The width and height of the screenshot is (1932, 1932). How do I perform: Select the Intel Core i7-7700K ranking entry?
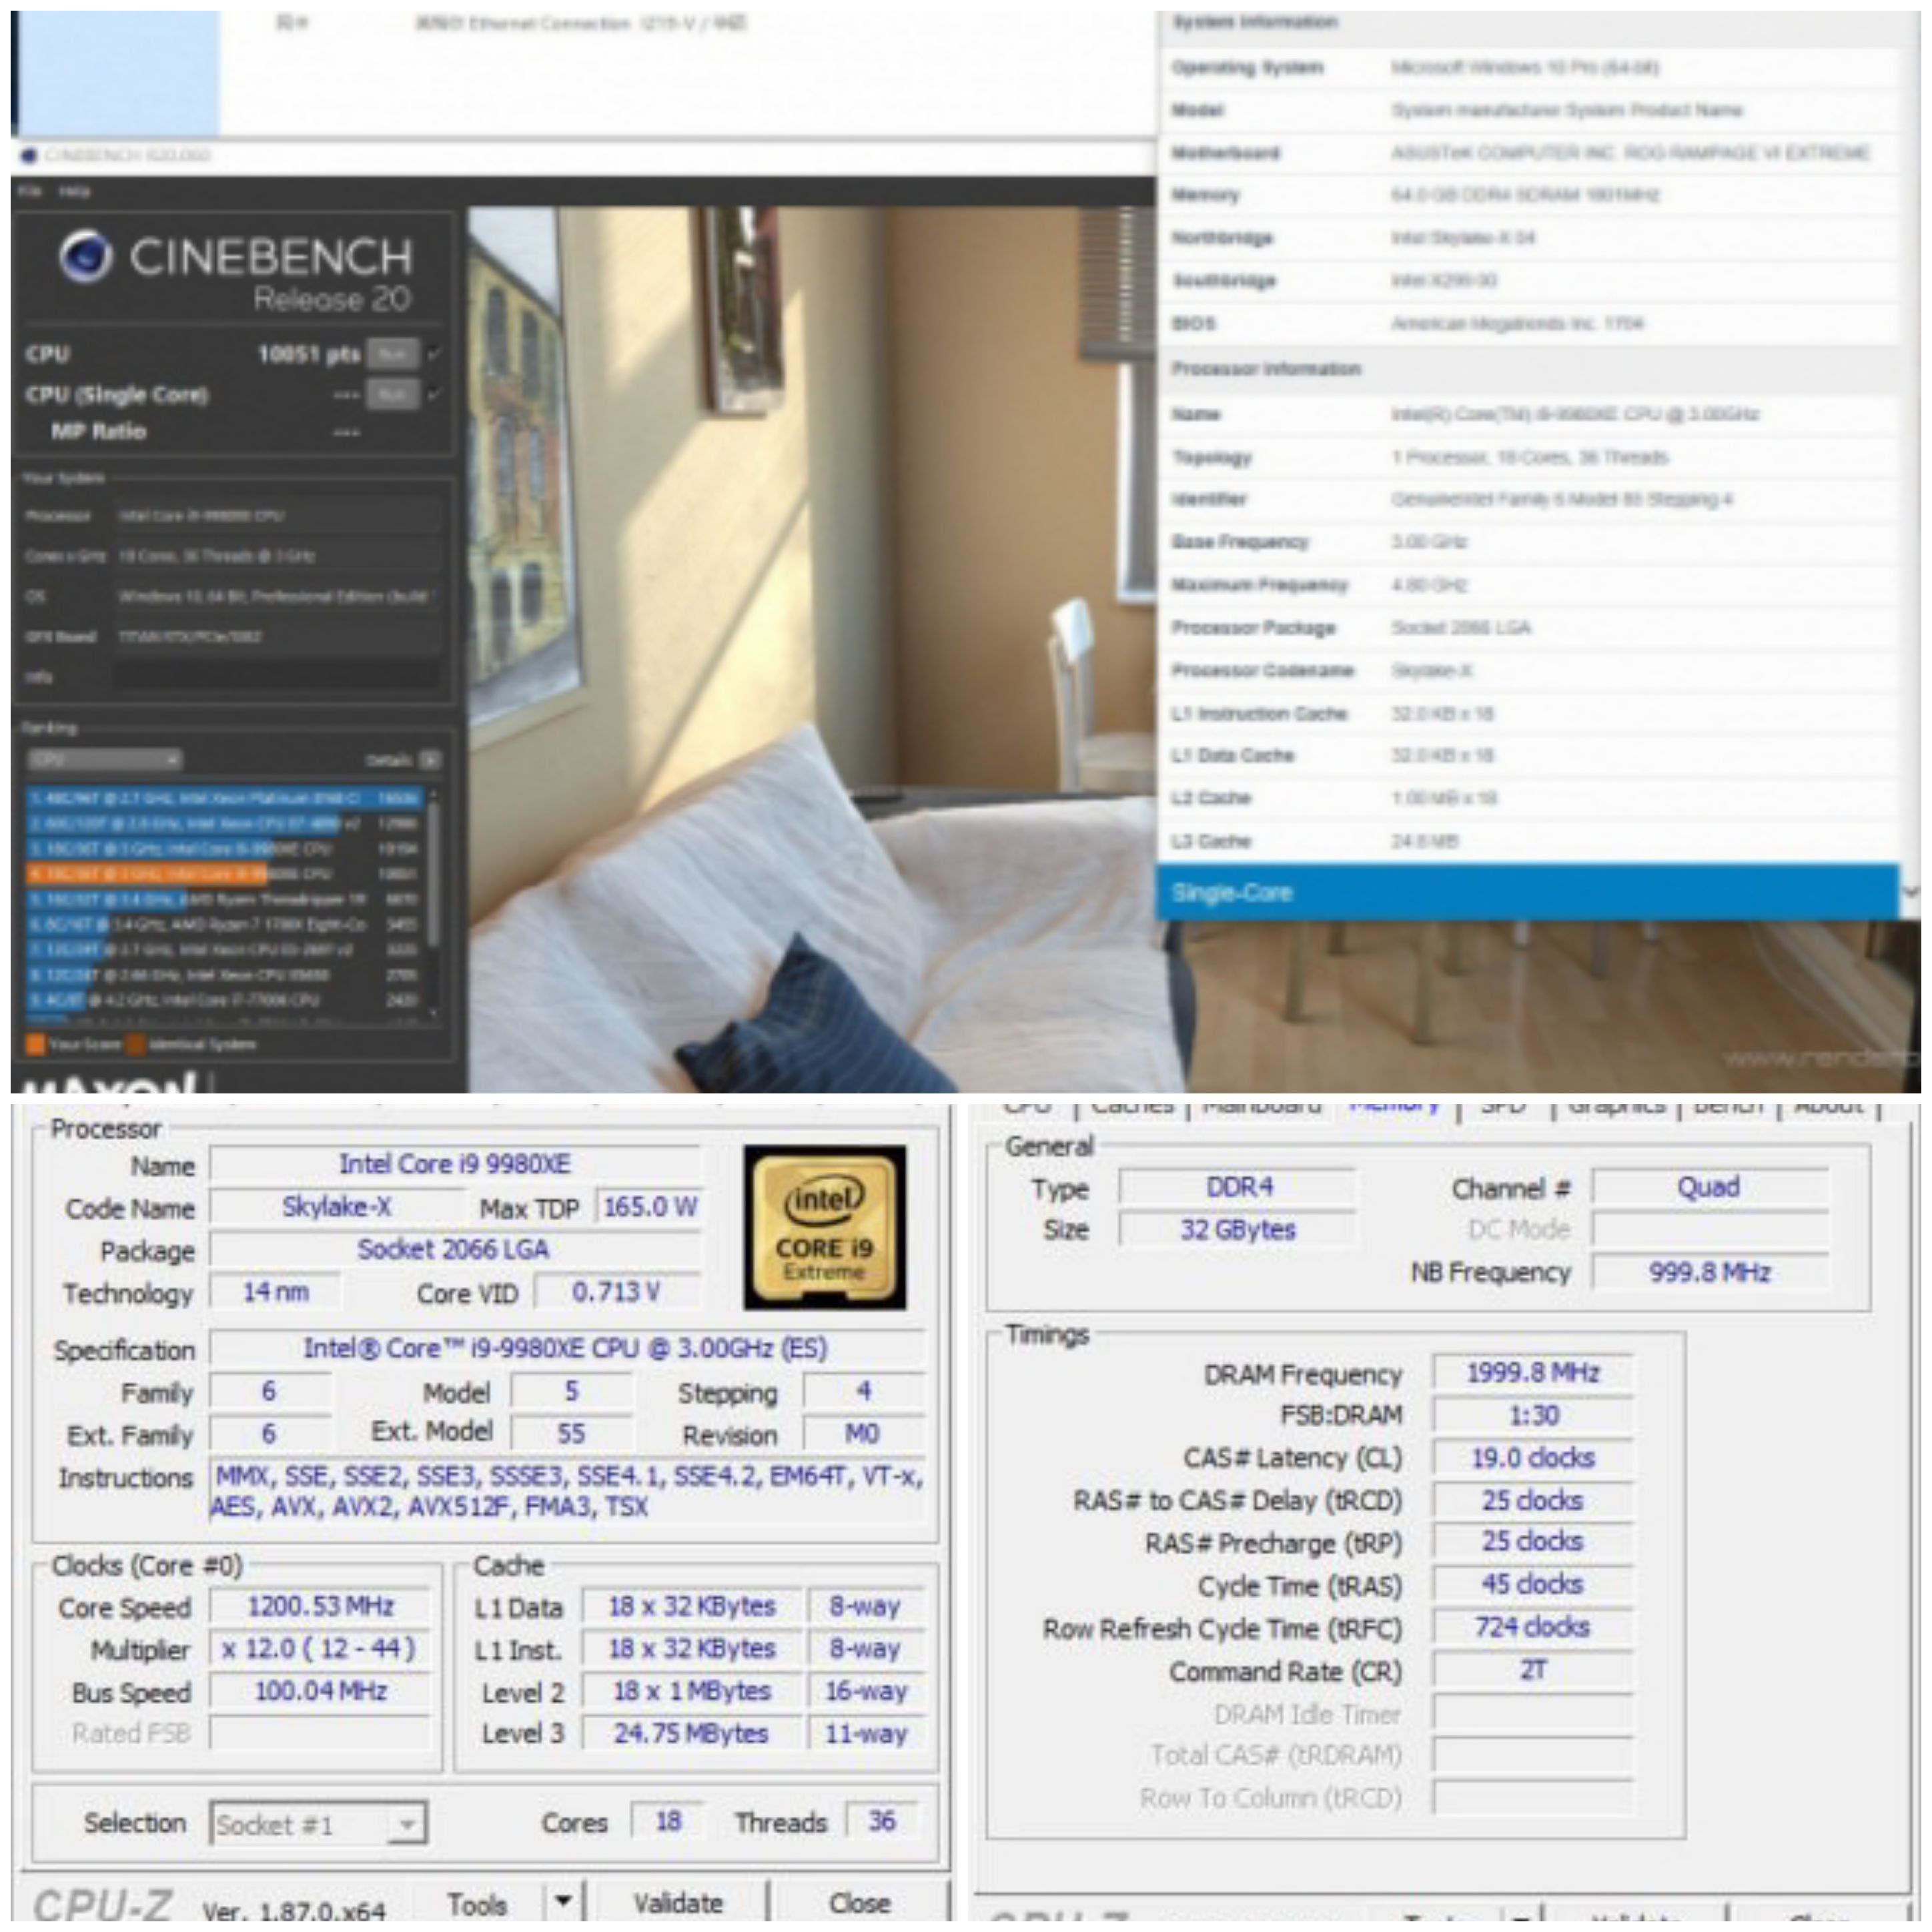tap(225, 999)
